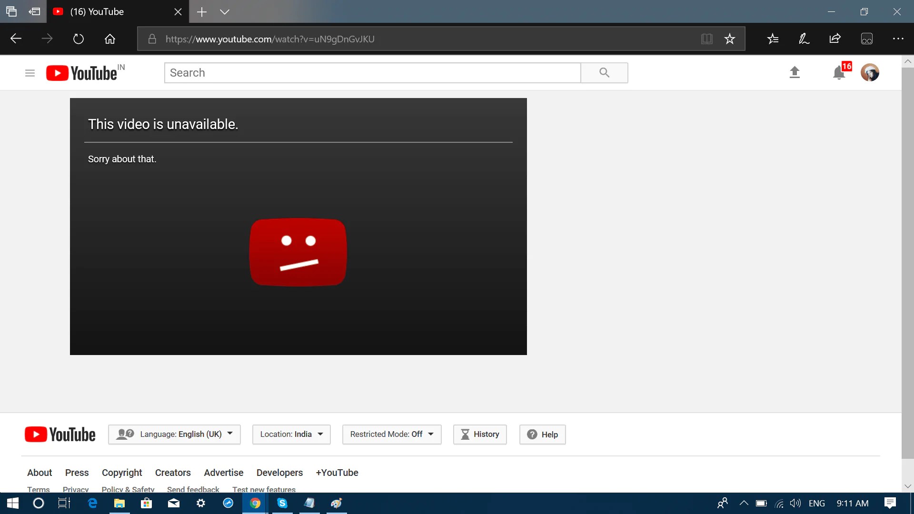Open the notifications bell
Image resolution: width=914 pixels, height=514 pixels.
tap(838, 72)
